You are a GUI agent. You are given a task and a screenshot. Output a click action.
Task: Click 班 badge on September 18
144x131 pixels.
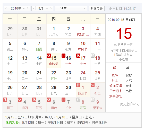(92, 56)
